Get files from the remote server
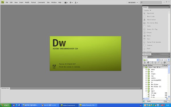Screen dimensions: 171x107 pos(152,62)
